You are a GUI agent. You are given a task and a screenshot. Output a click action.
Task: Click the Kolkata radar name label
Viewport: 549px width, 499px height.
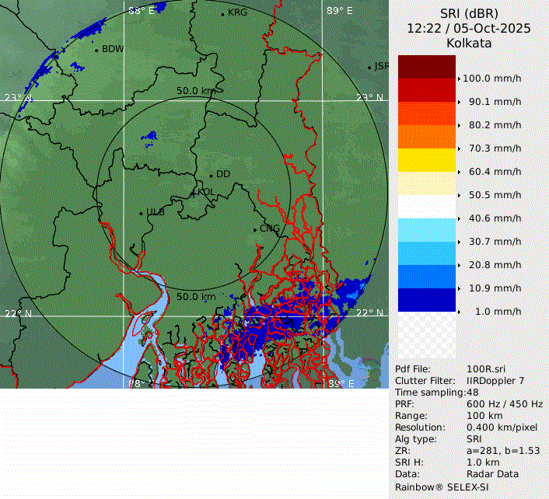click(469, 44)
